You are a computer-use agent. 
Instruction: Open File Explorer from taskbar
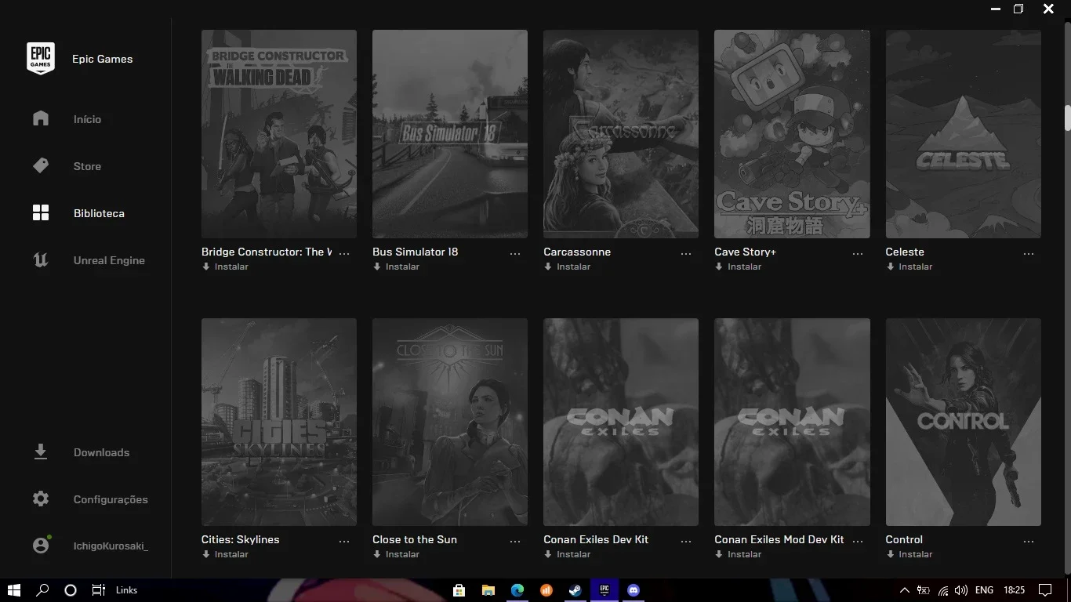488,590
